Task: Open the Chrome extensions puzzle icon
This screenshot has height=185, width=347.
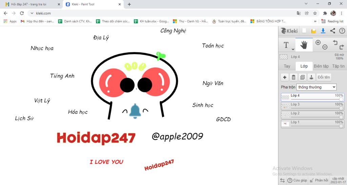Action: point(325,13)
